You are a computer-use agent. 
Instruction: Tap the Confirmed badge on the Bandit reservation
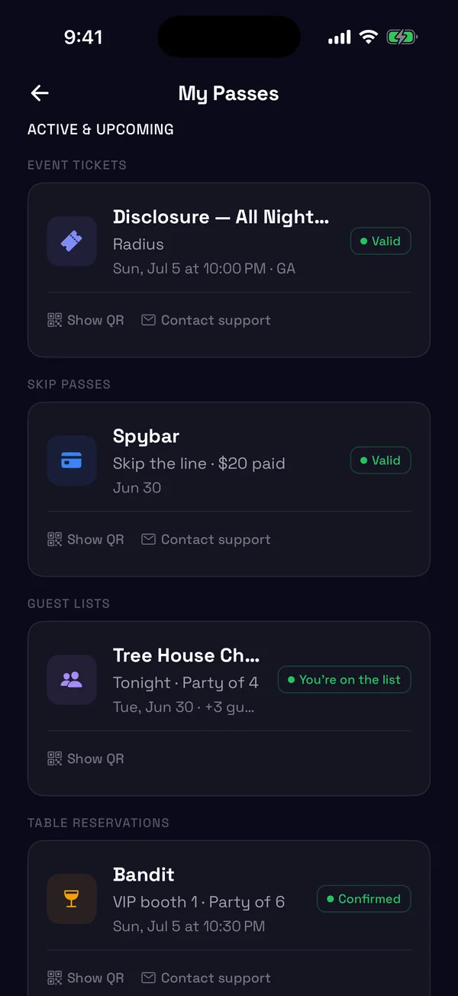364,899
